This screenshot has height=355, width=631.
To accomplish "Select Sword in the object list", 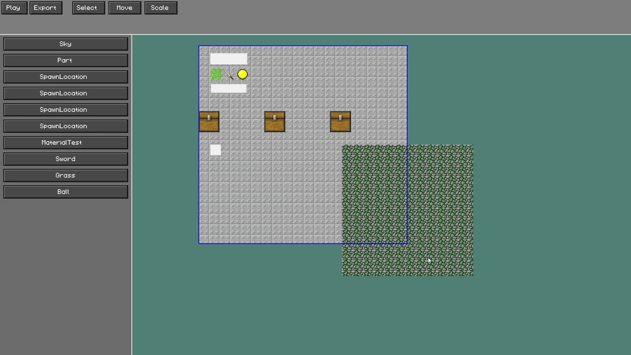I will (66, 159).
